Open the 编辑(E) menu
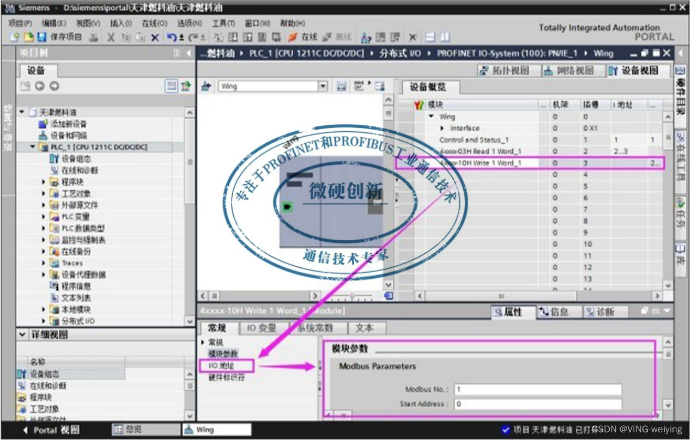Viewport: 691px width, 440px height. pyautogui.click(x=54, y=23)
